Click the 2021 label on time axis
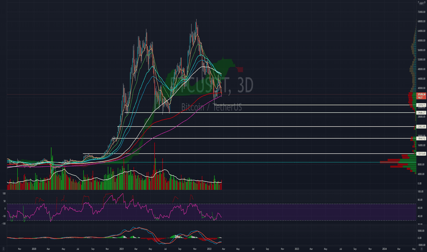 point(122,249)
